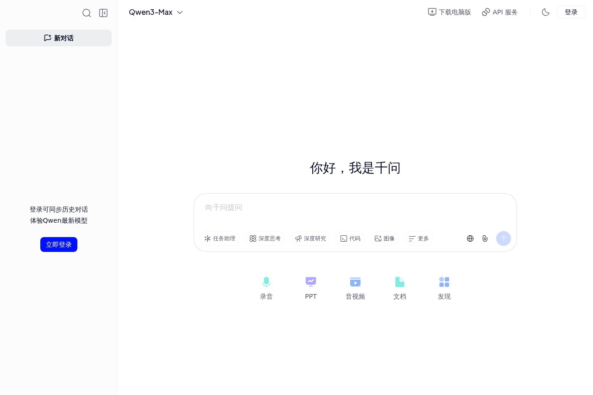Select the 音视频 (audio/video) tool
593x395 pixels.
click(355, 287)
